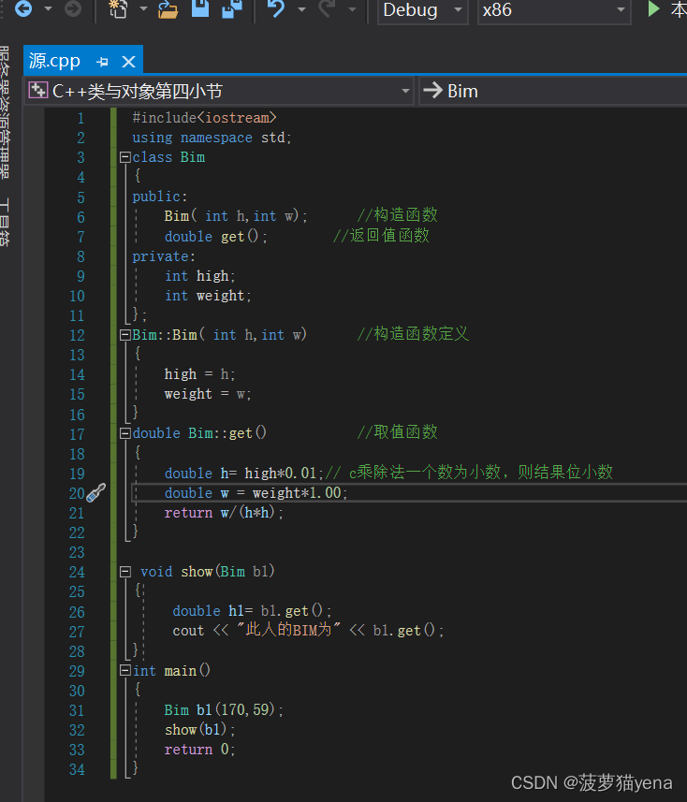Click the quick actions screwdriver icon on line 20
The width and height of the screenshot is (687, 802).
[95, 492]
